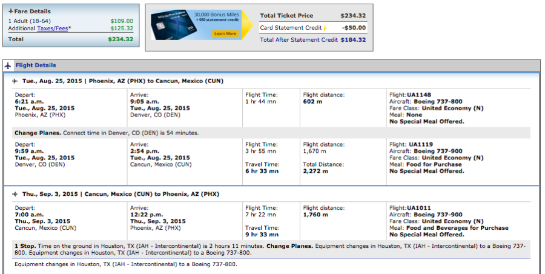
Task: Click flight number UA1119
Action: [x=420, y=144]
